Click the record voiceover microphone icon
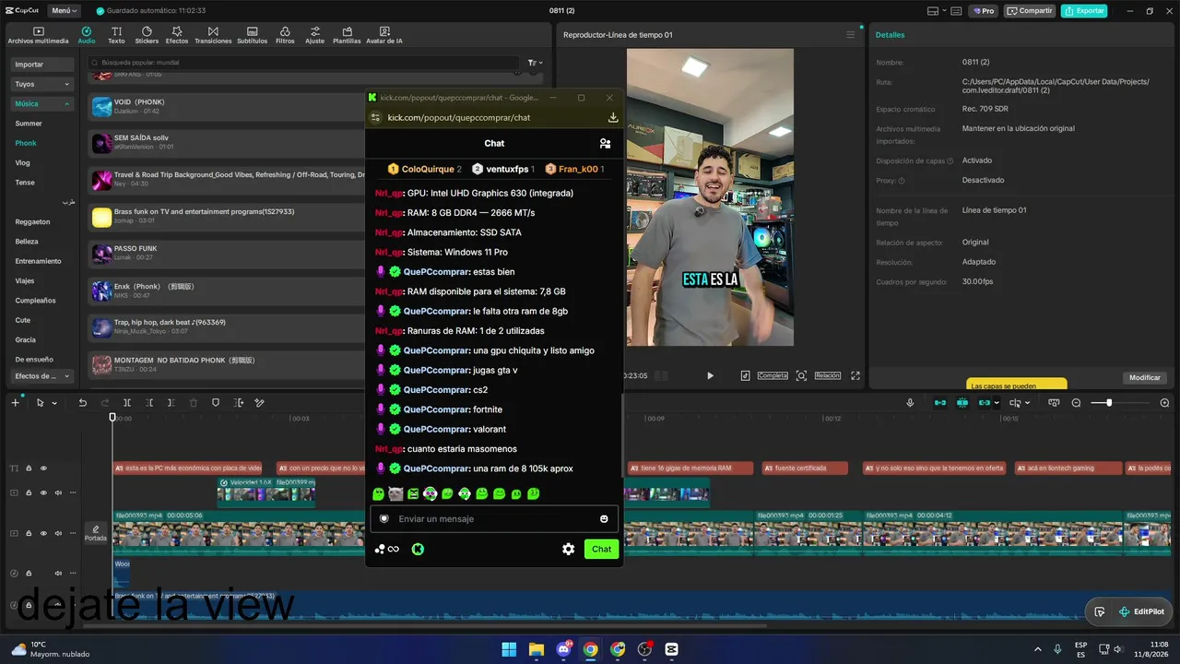The height and width of the screenshot is (664, 1180). pyautogui.click(x=910, y=403)
